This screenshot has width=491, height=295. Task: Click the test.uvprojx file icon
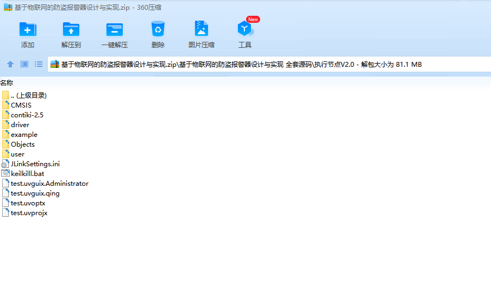tap(5, 212)
